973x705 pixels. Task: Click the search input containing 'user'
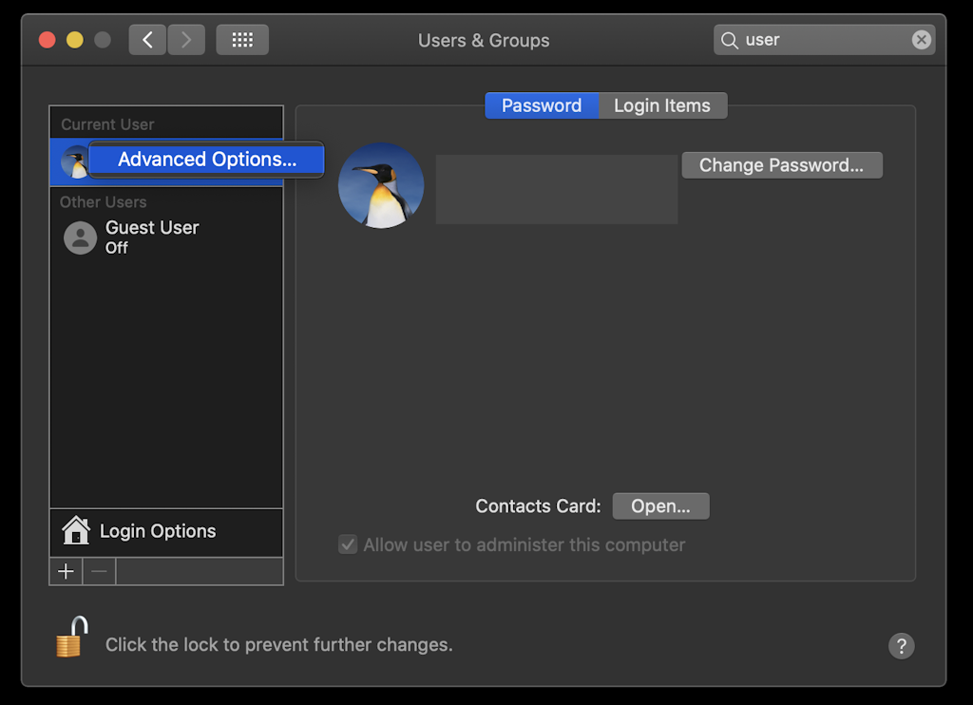817,39
